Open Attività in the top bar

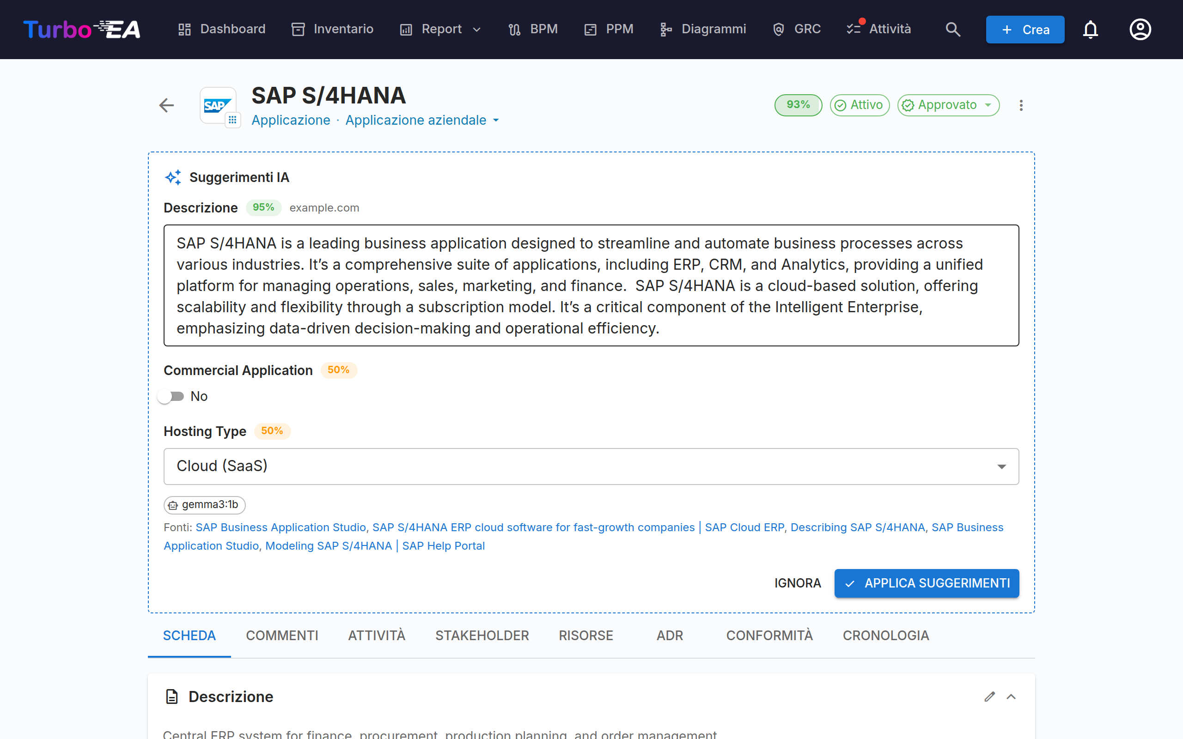point(878,29)
